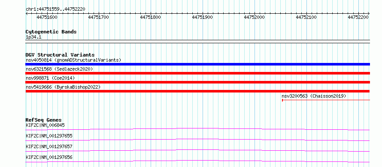Click the blue nsv4050814 variant bar

pos(197,64)
